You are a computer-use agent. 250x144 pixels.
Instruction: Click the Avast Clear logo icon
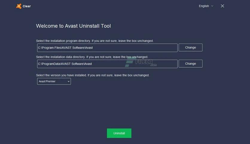[19, 6]
